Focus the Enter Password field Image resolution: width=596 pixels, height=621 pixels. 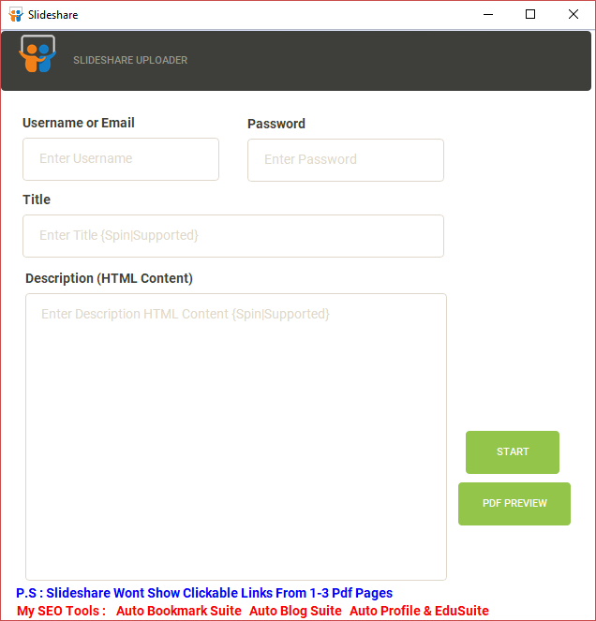tap(346, 160)
